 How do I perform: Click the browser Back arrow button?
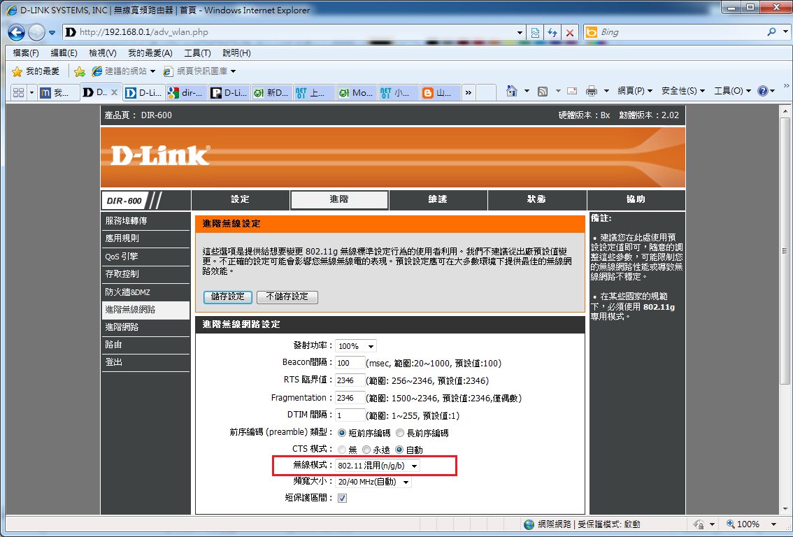[17, 32]
